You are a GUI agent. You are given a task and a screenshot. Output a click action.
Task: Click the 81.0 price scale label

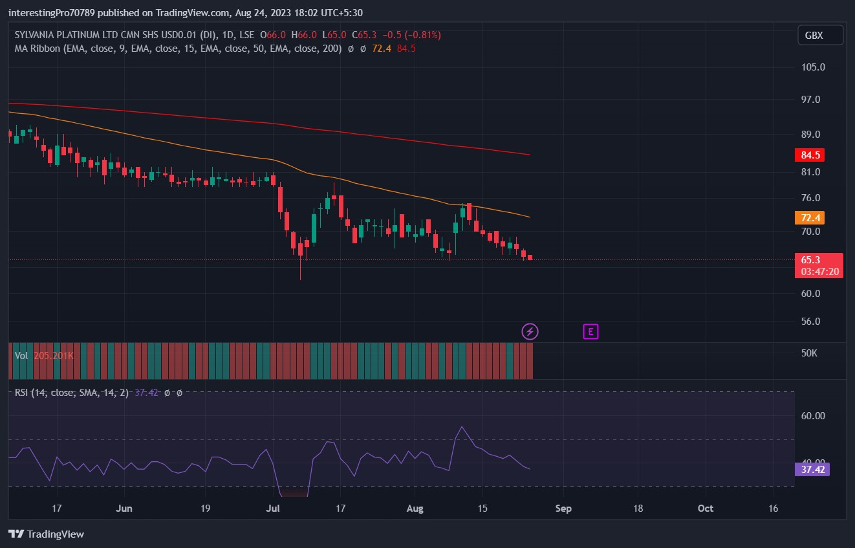tap(810, 172)
